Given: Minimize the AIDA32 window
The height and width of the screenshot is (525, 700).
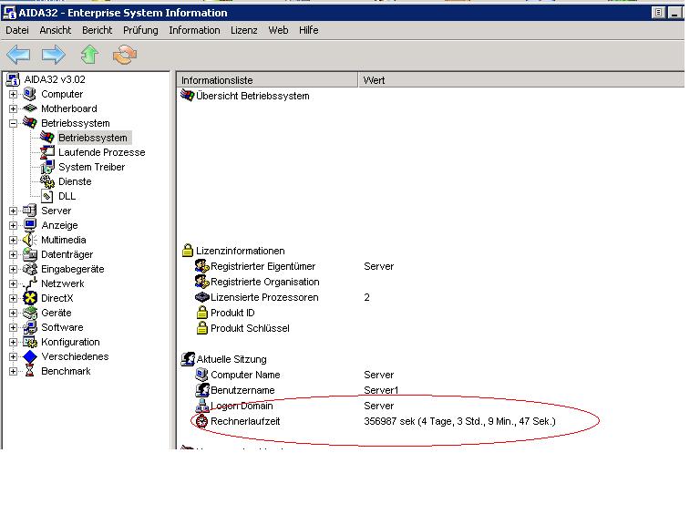Looking at the screenshot, I should tap(675, 13).
